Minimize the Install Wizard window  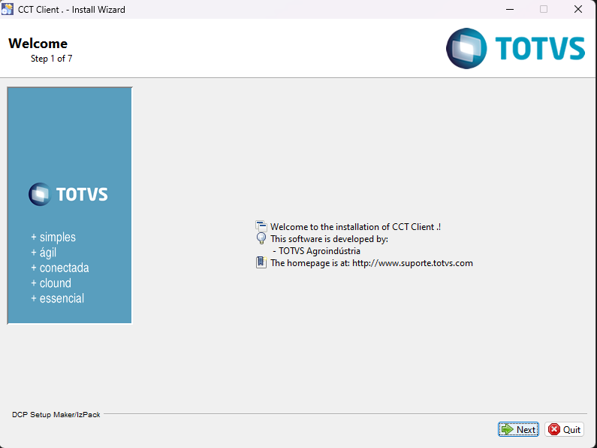pos(510,9)
